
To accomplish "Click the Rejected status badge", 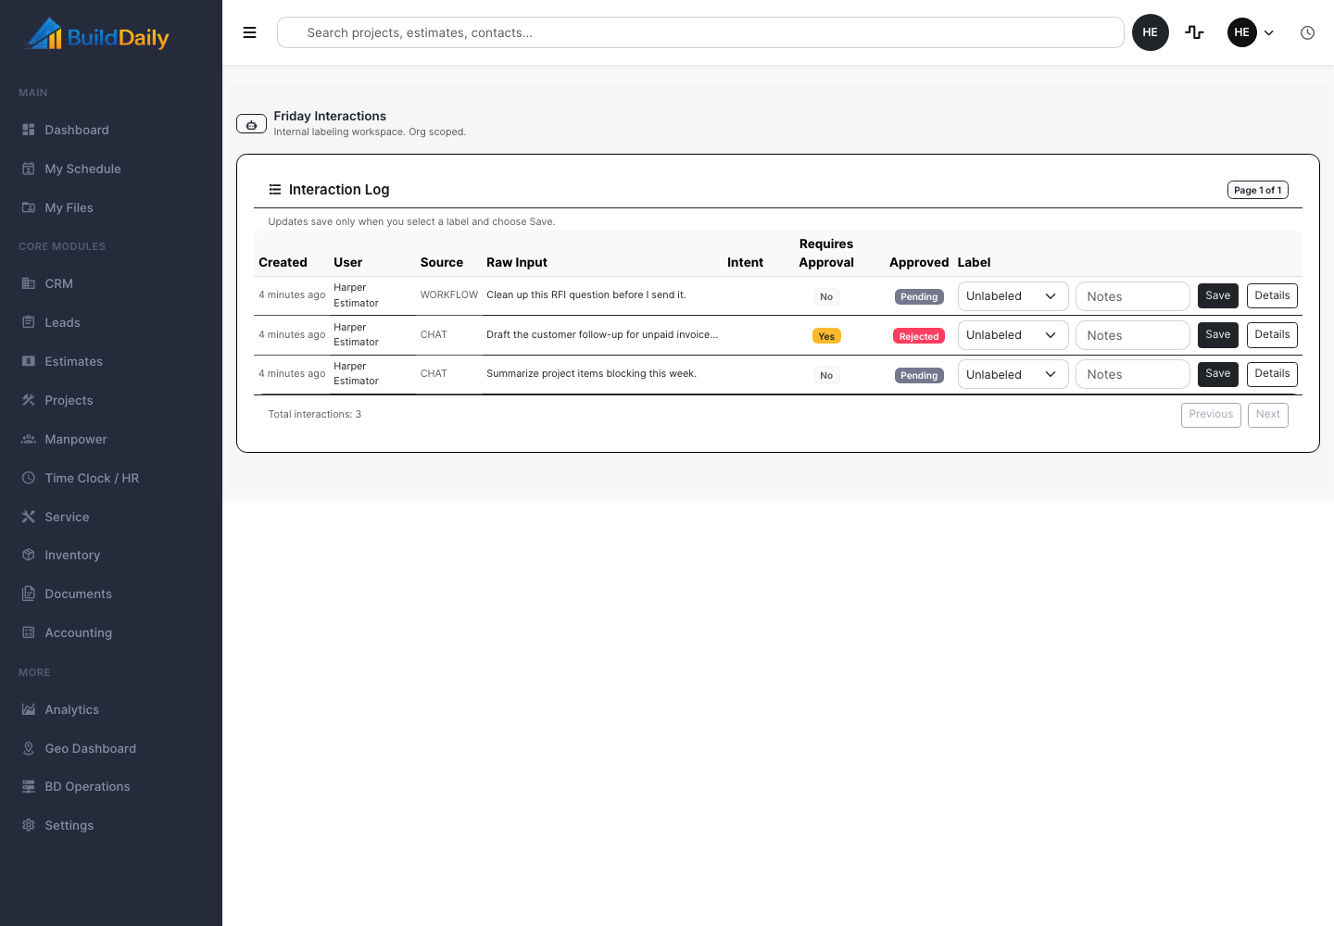I will point(919,336).
